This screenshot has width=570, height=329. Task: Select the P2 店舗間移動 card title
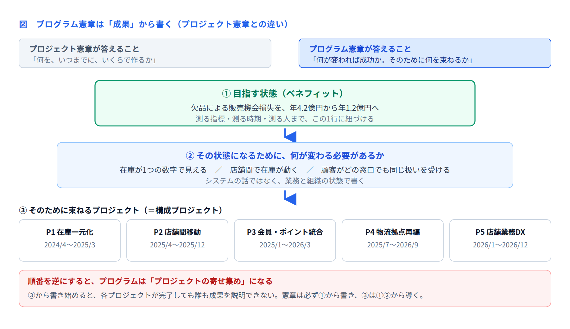177,232
